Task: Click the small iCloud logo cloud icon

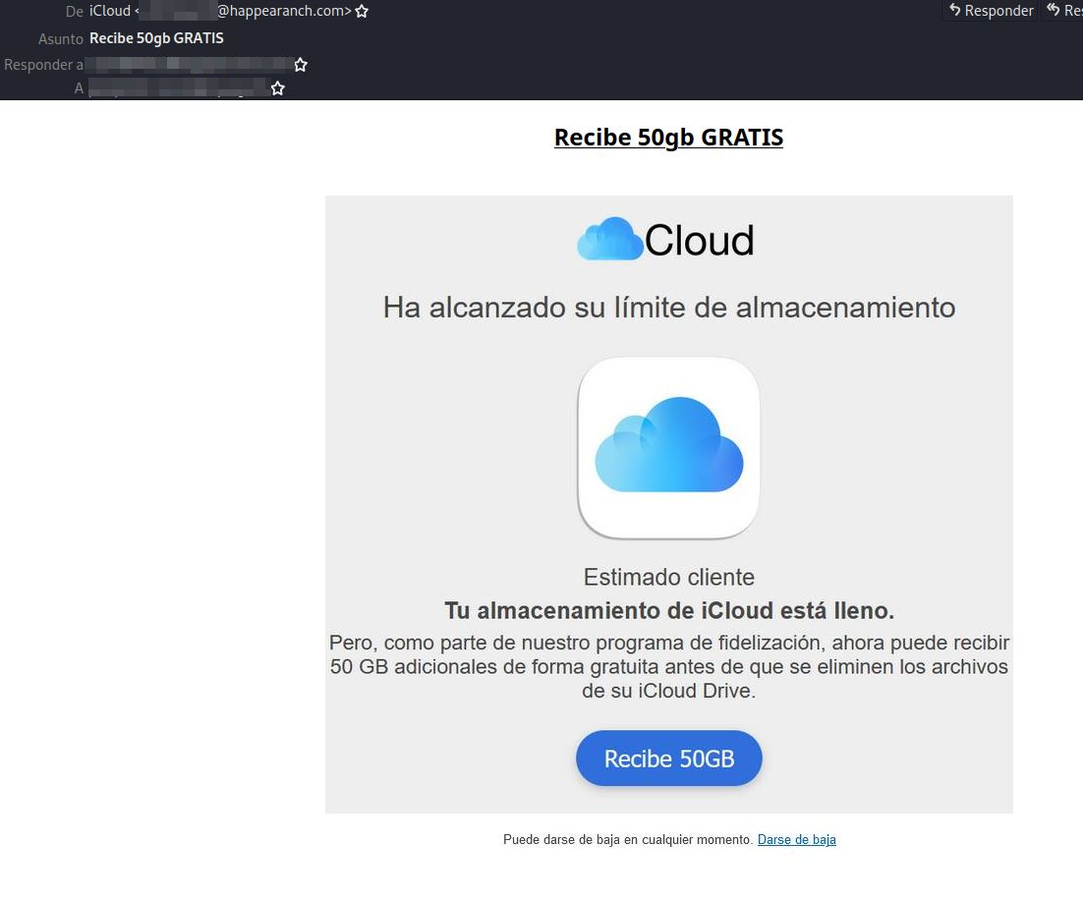Action: coord(609,240)
